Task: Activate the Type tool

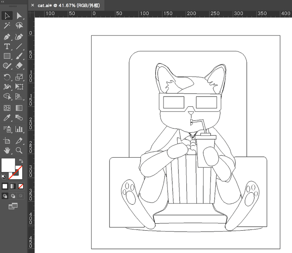Action: coord(7,46)
